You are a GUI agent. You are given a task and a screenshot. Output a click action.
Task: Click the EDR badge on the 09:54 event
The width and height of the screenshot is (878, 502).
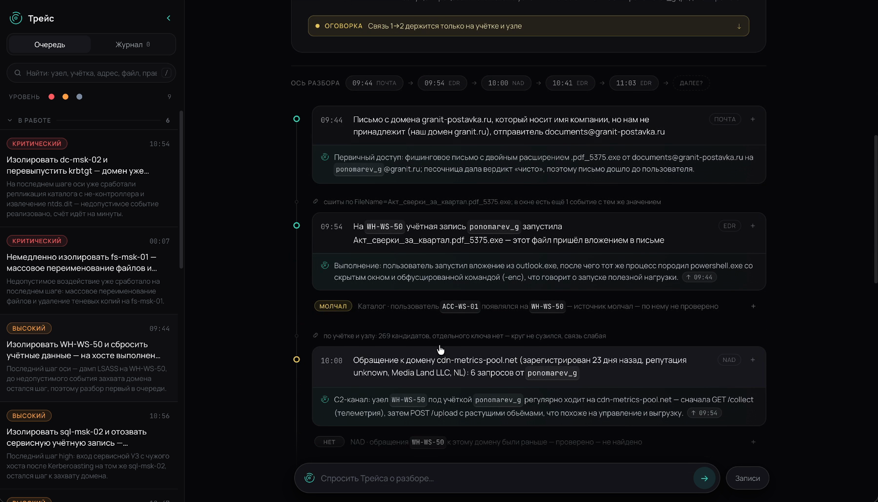(729, 226)
